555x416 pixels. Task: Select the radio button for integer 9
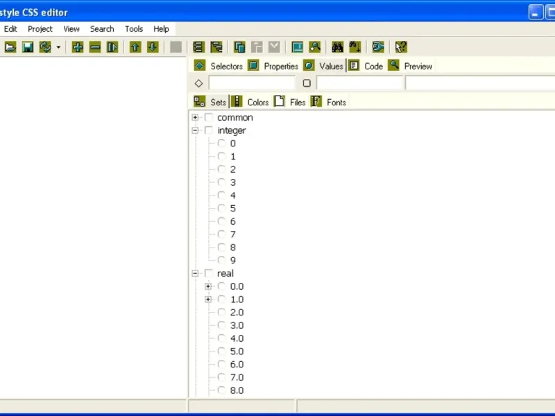tap(221, 261)
